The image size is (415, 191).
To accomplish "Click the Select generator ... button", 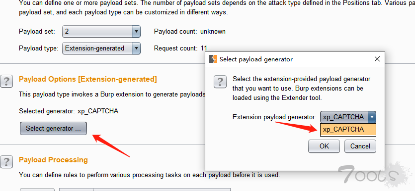I will pos(53,129).
